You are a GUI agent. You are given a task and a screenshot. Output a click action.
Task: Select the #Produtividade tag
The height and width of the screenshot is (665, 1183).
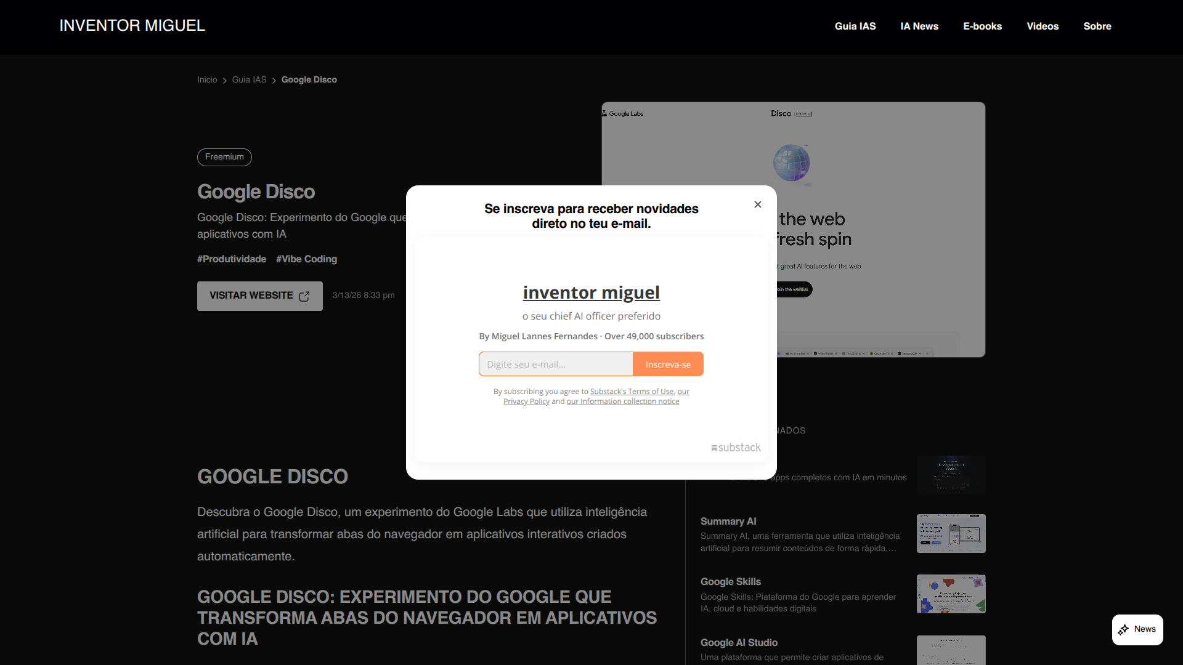click(231, 259)
